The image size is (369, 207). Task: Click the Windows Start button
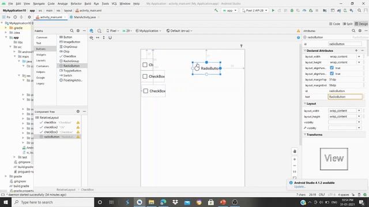(6, 202)
